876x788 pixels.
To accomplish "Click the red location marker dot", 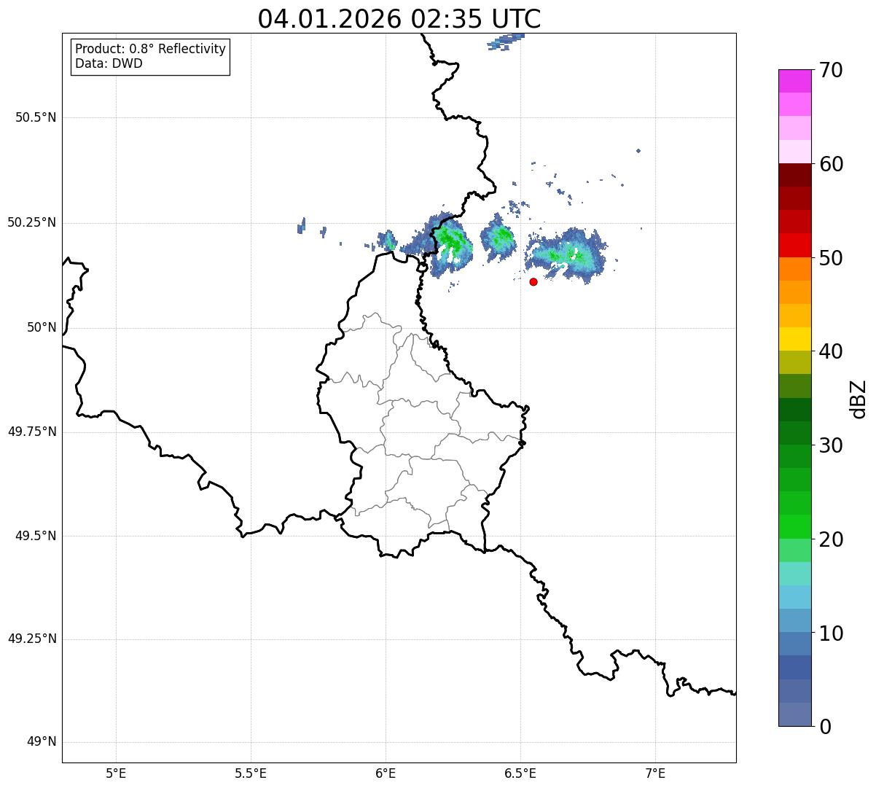I will pos(533,281).
